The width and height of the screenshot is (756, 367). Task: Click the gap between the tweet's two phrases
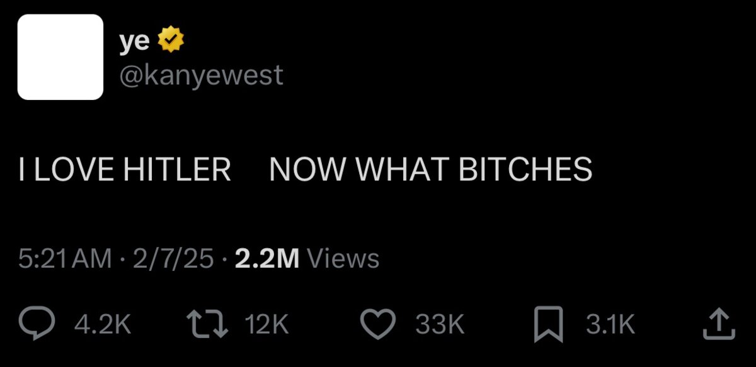click(x=250, y=169)
